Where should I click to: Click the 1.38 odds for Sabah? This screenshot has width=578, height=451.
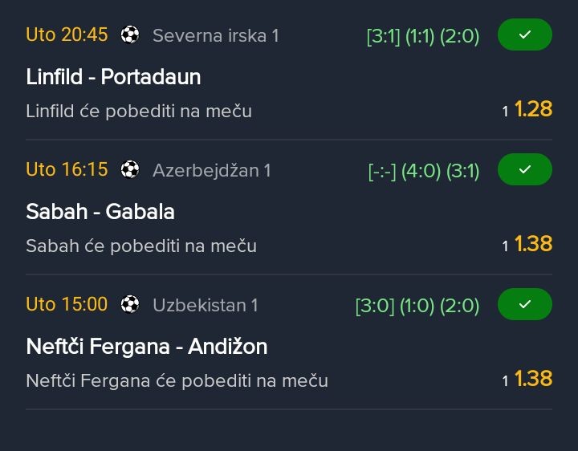(533, 244)
